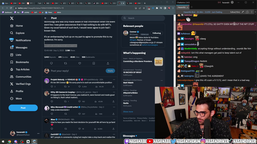The image size is (257, 144).
Task: Toggle Following button for Connor
Action: (x=157, y=33)
